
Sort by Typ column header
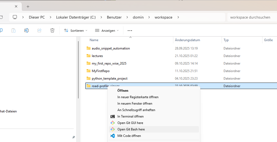(x=226, y=40)
